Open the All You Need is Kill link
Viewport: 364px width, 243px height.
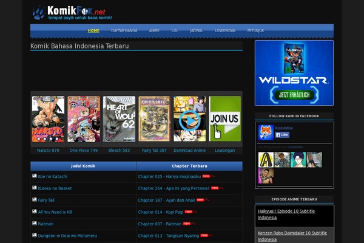[x=55, y=212]
